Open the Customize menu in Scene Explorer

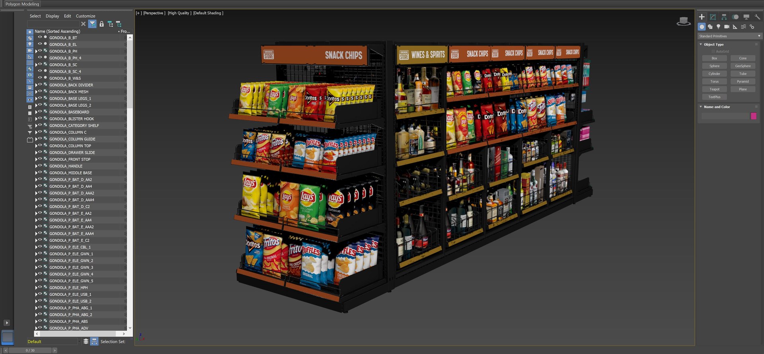[86, 16]
